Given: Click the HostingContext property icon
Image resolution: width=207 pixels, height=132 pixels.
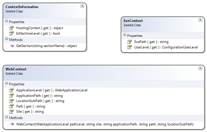Looking at the screenshot, I should (11, 28).
